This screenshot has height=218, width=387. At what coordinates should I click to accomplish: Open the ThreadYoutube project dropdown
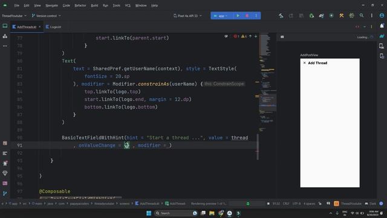click(14, 16)
